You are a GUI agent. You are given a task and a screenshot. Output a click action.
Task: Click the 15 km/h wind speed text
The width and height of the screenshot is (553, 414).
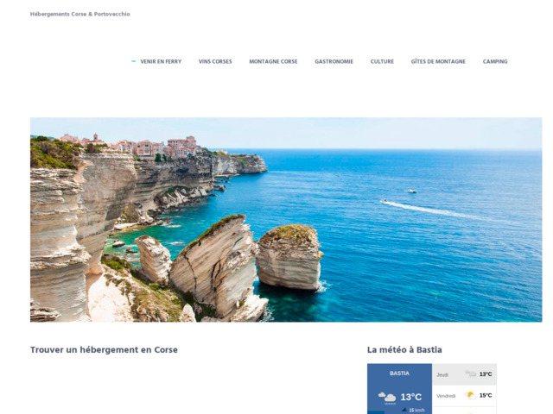[416, 411]
